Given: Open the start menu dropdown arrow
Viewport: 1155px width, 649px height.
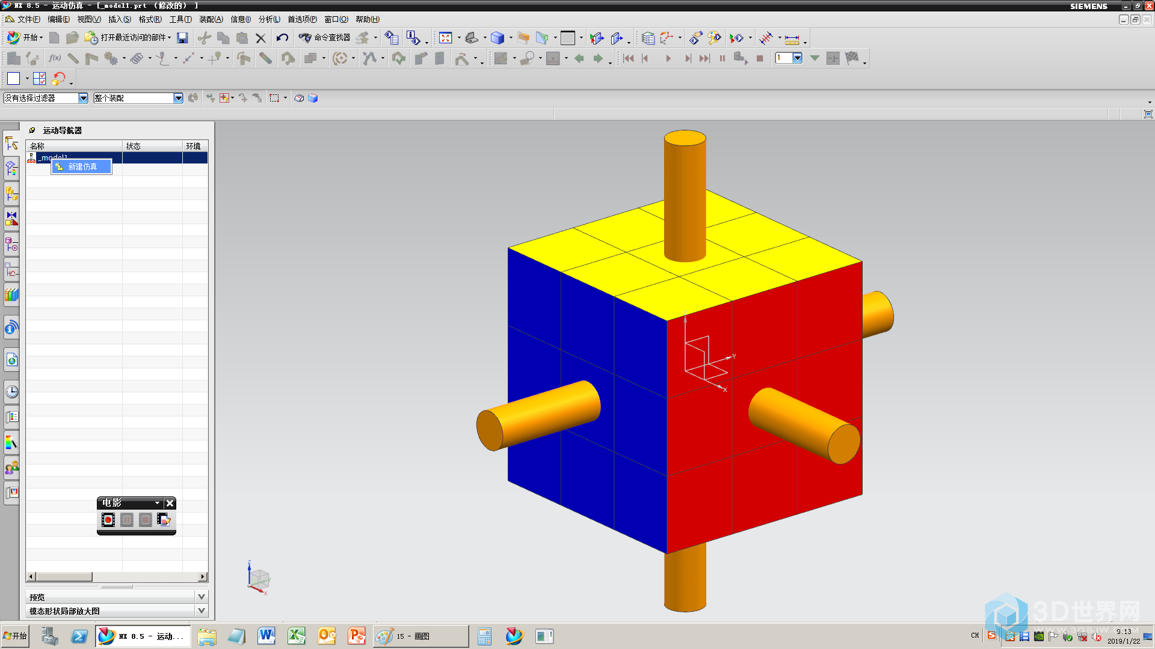Looking at the screenshot, I should [x=41, y=38].
